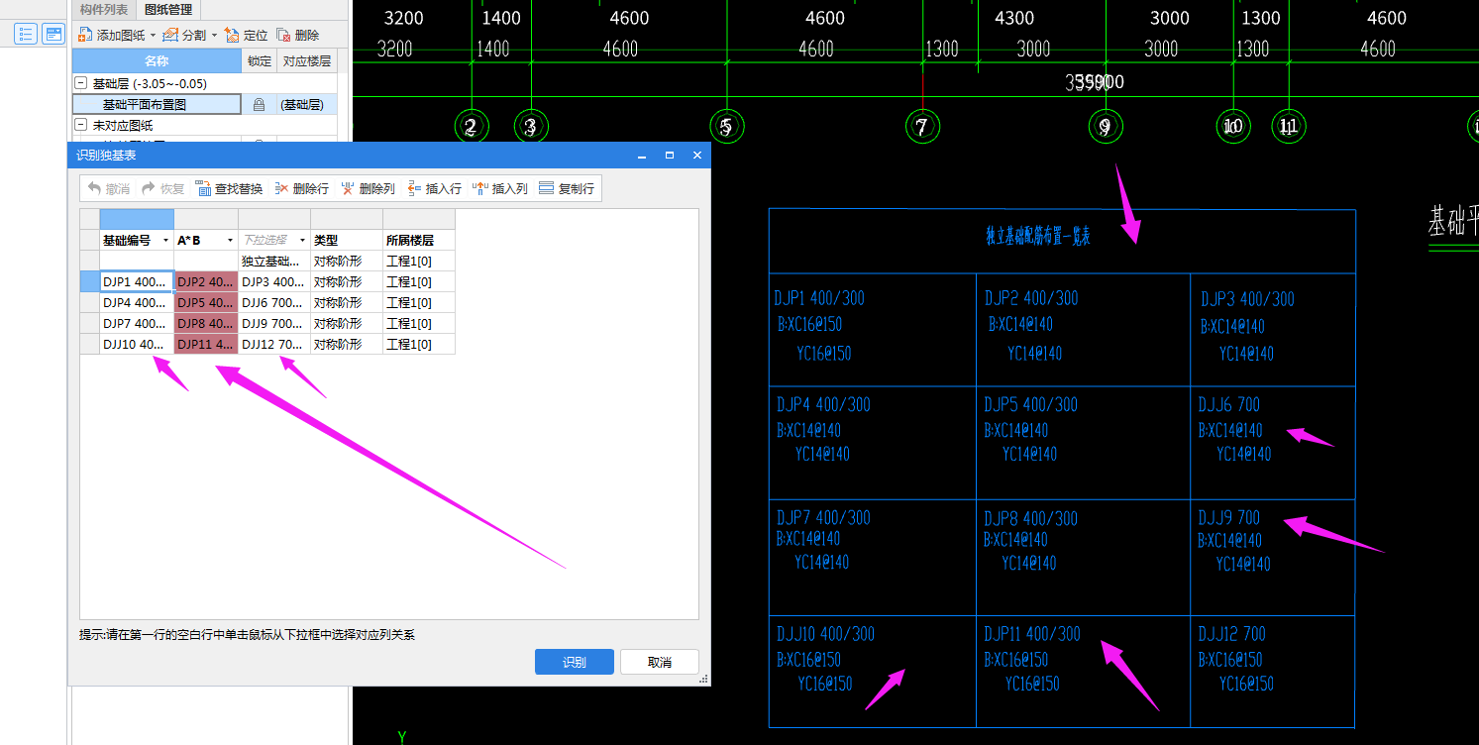1479x745 pixels.
Task: Select the 基础平面布置图 drawing row
Action: click(x=157, y=104)
